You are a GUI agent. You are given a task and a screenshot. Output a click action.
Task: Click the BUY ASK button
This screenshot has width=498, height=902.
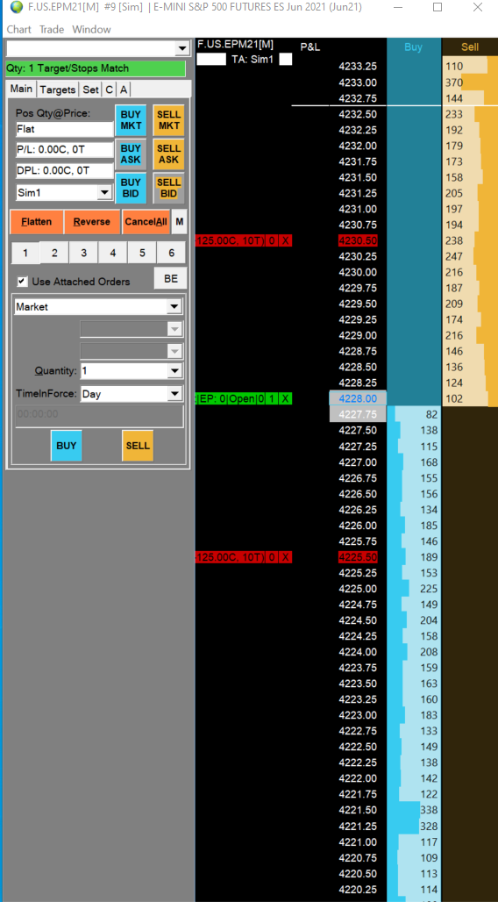(x=131, y=154)
